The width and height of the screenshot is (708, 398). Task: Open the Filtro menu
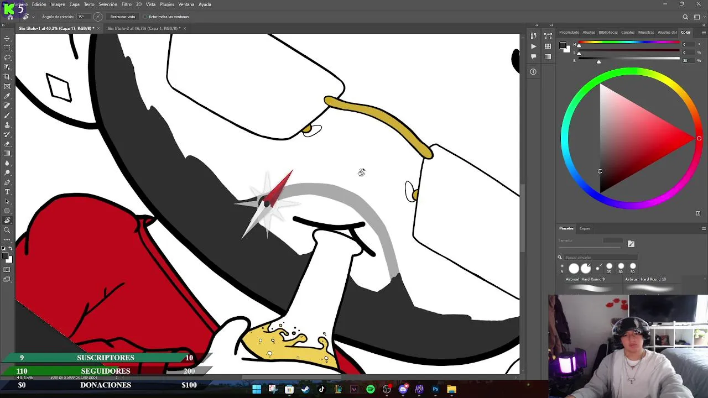pos(127,4)
